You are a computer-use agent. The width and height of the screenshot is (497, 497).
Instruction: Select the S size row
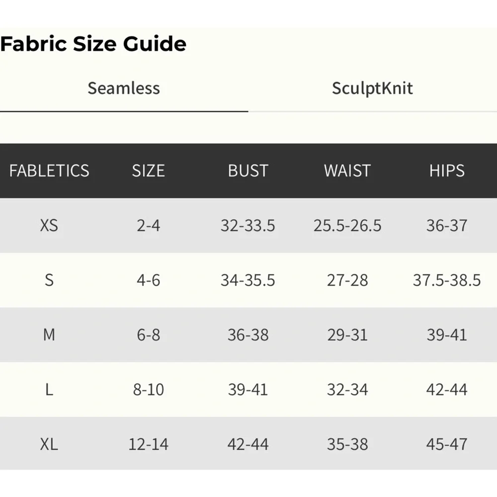pos(49,280)
